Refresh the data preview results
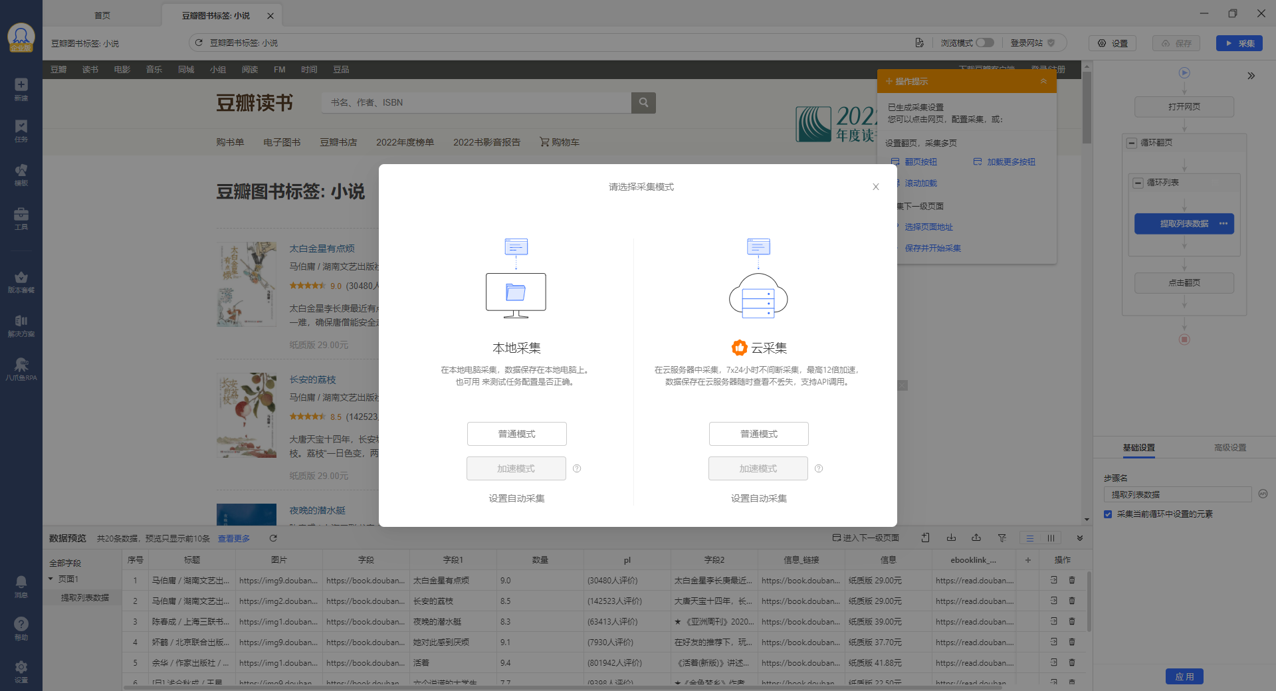The height and width of the screenshot is (691, 1276). coord(272,538)
